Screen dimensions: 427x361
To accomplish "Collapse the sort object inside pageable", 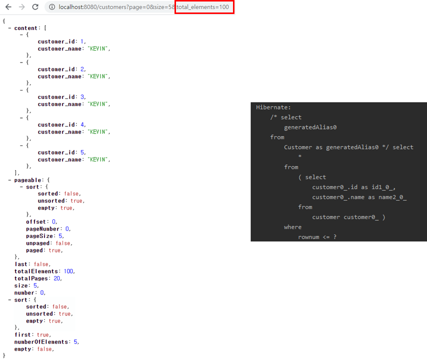I will click(21, 187).
